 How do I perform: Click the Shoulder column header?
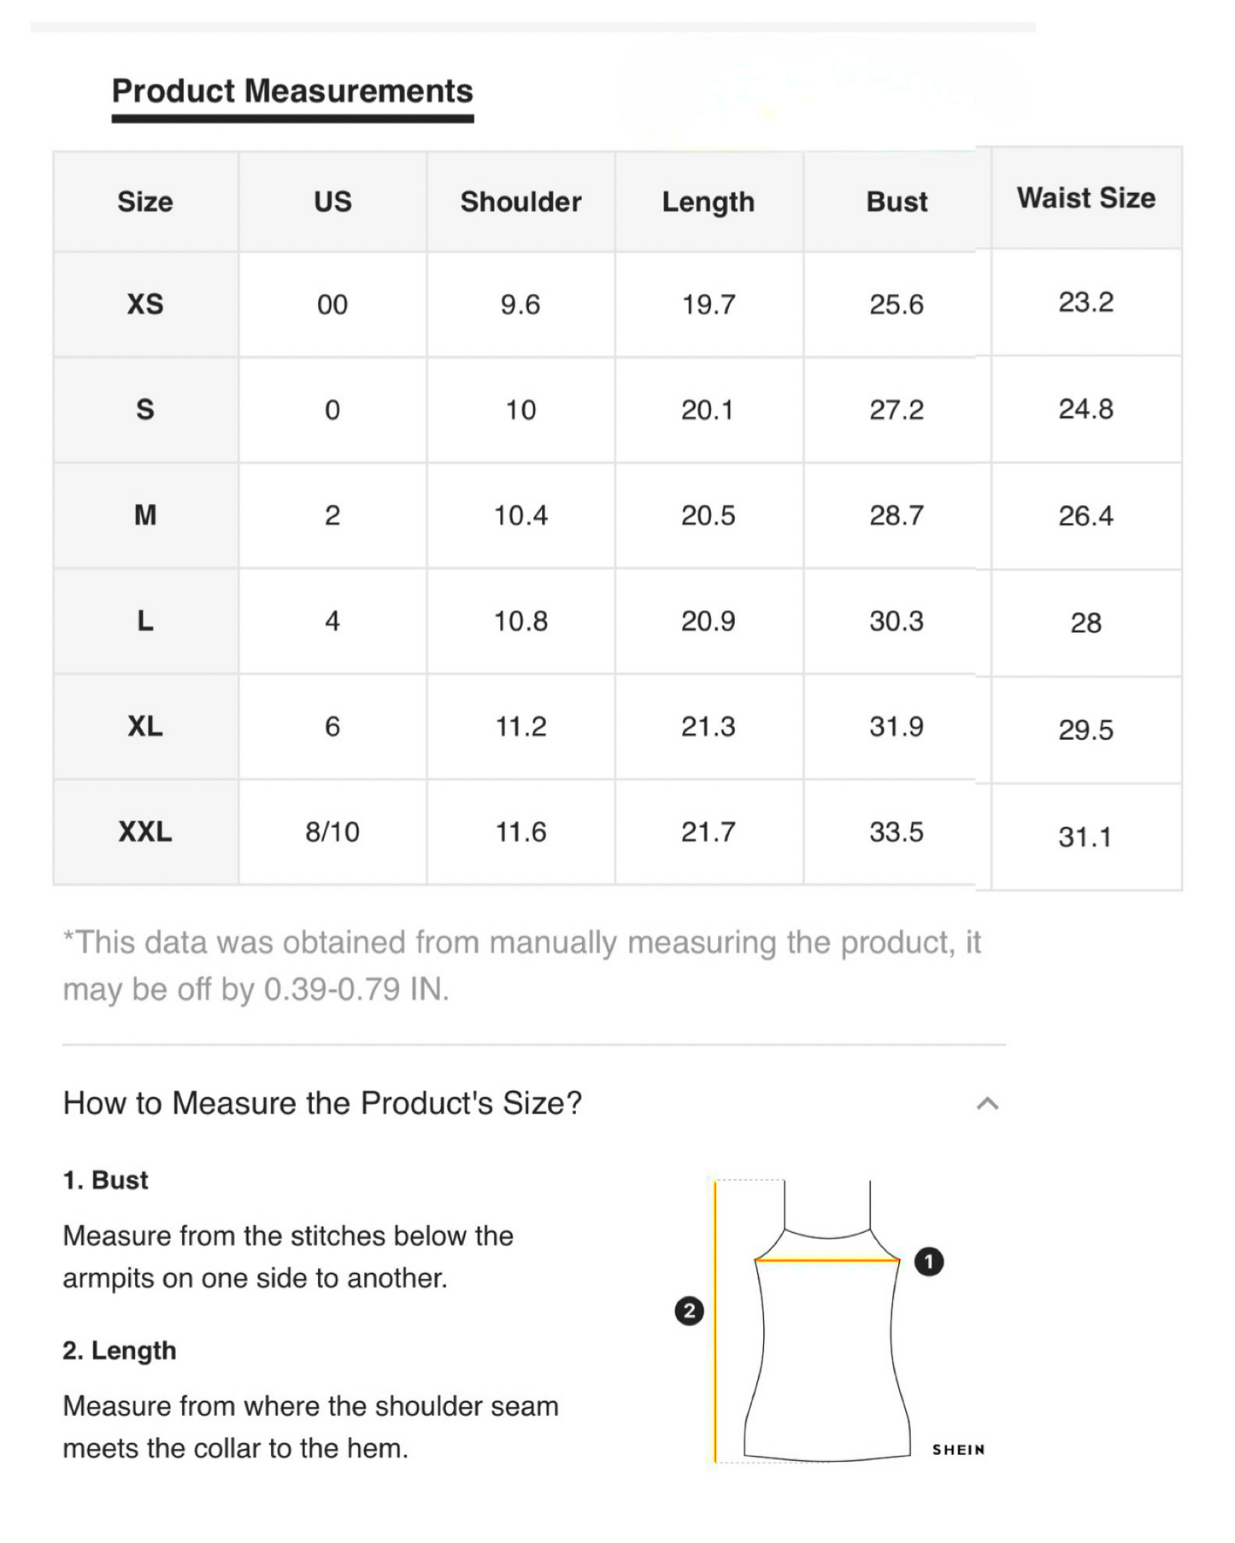[x=520, y=202]
